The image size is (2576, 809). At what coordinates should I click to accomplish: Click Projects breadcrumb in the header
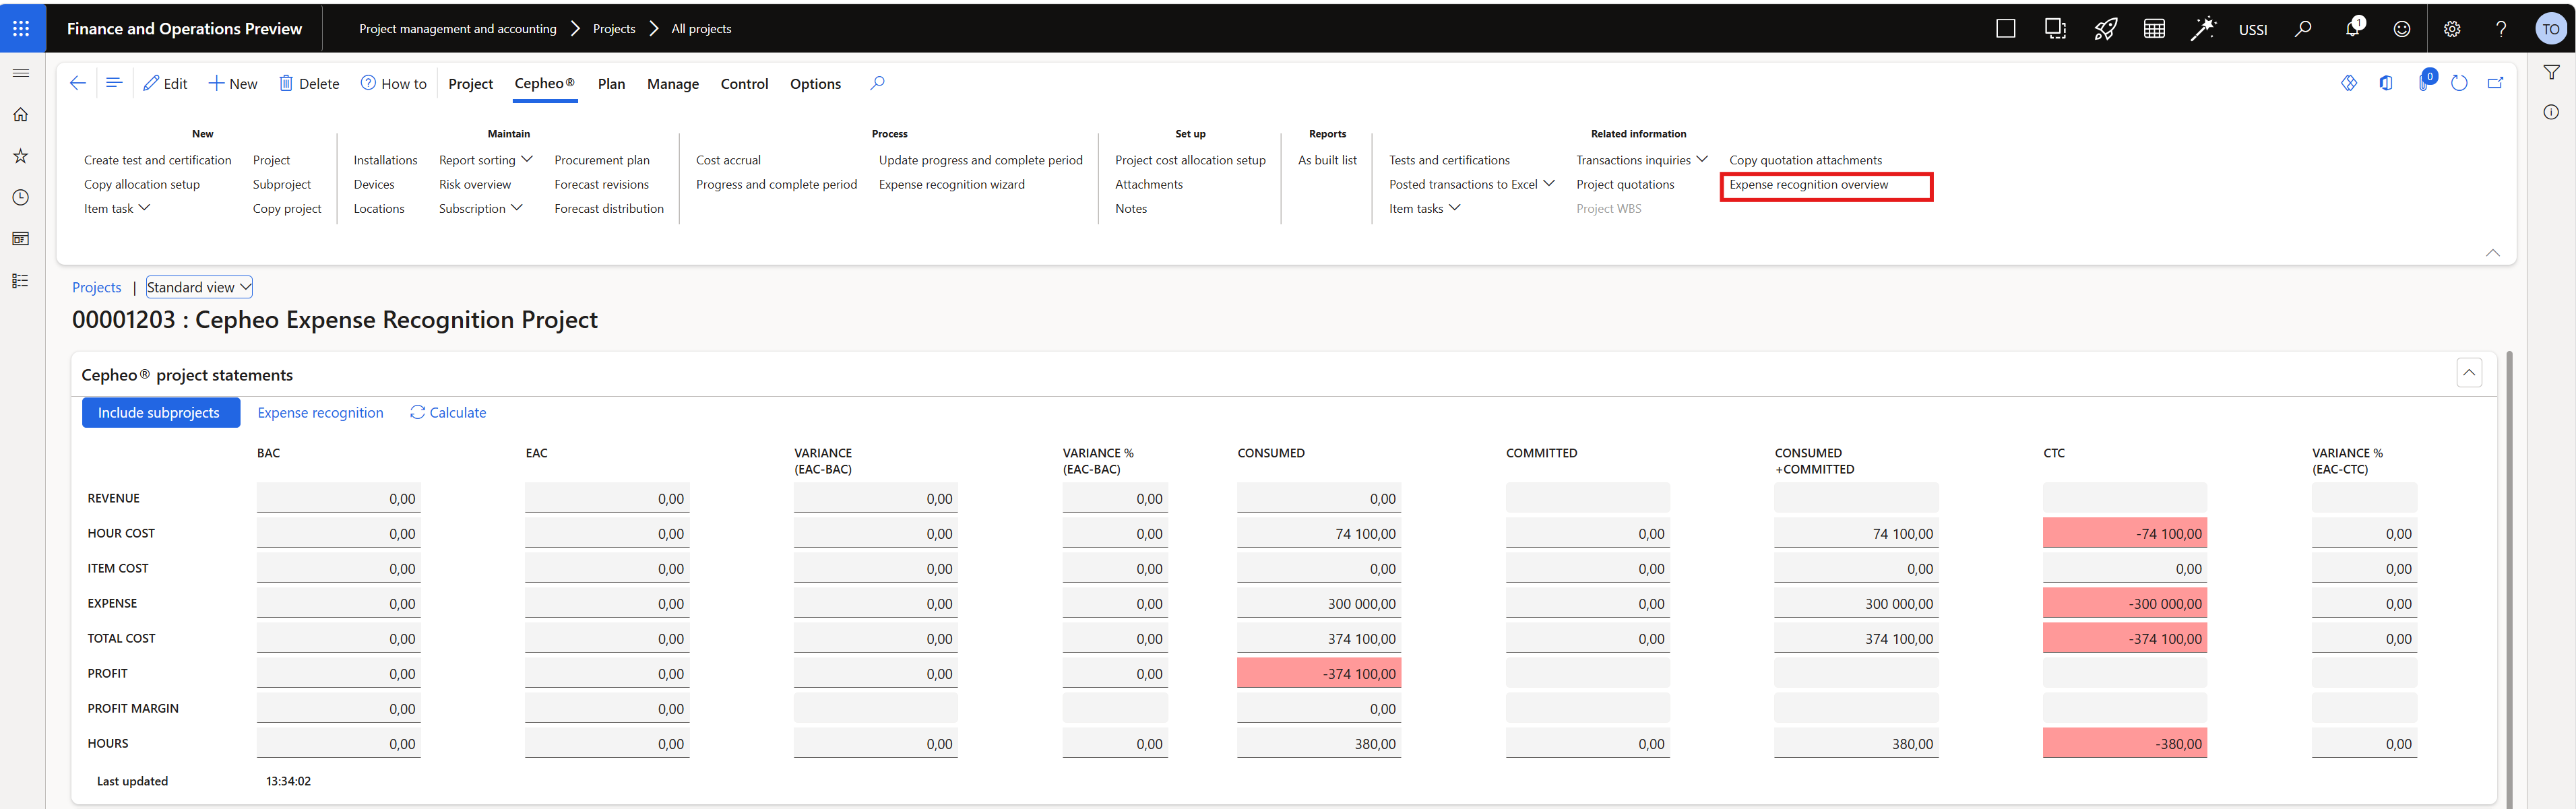(x=614, y=28)
